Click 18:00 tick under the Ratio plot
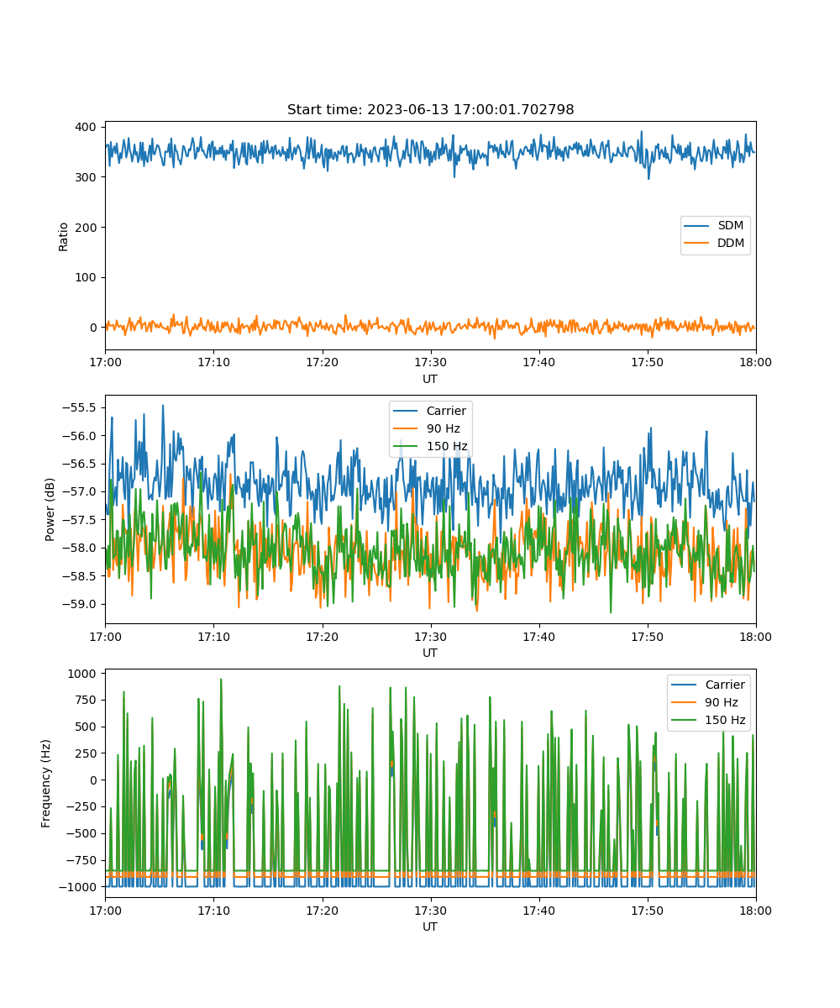Viewport: 840px width, 1008px height. [756, 362]
